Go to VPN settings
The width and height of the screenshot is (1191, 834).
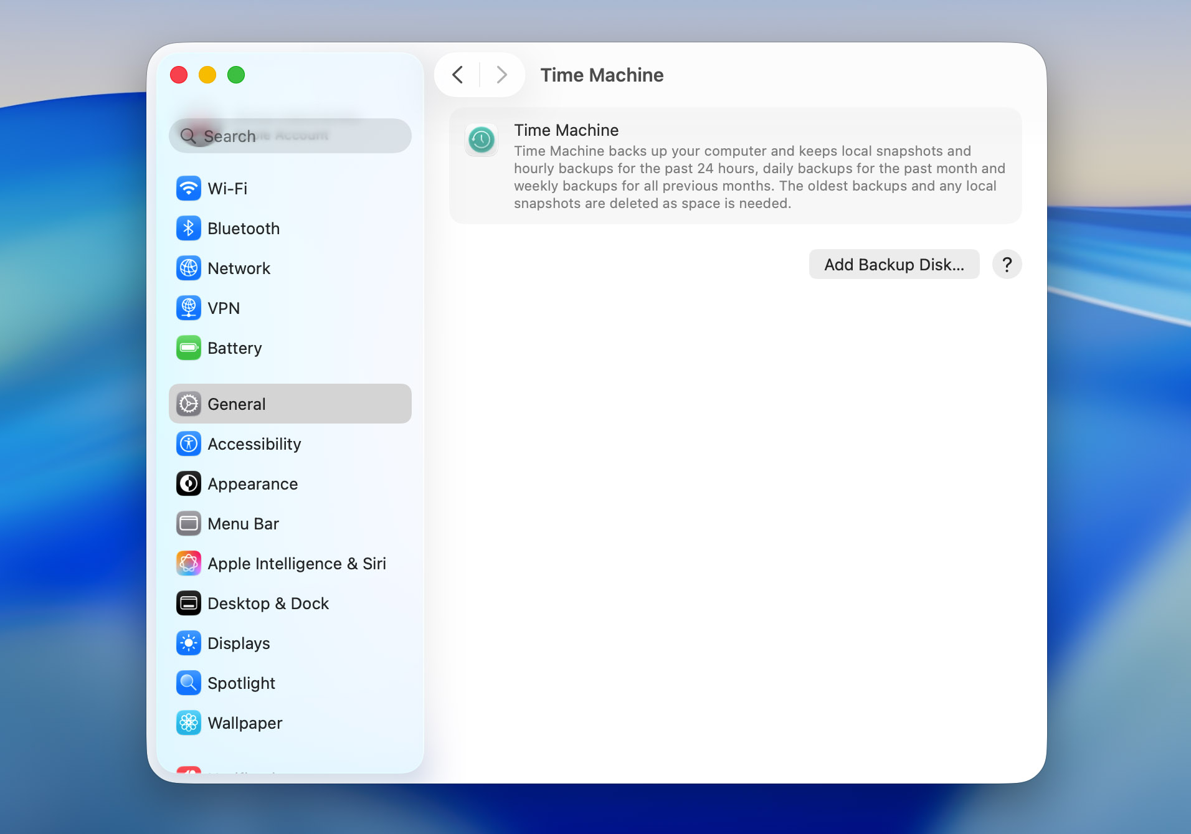pyautogui.click(x=290, y=308)
